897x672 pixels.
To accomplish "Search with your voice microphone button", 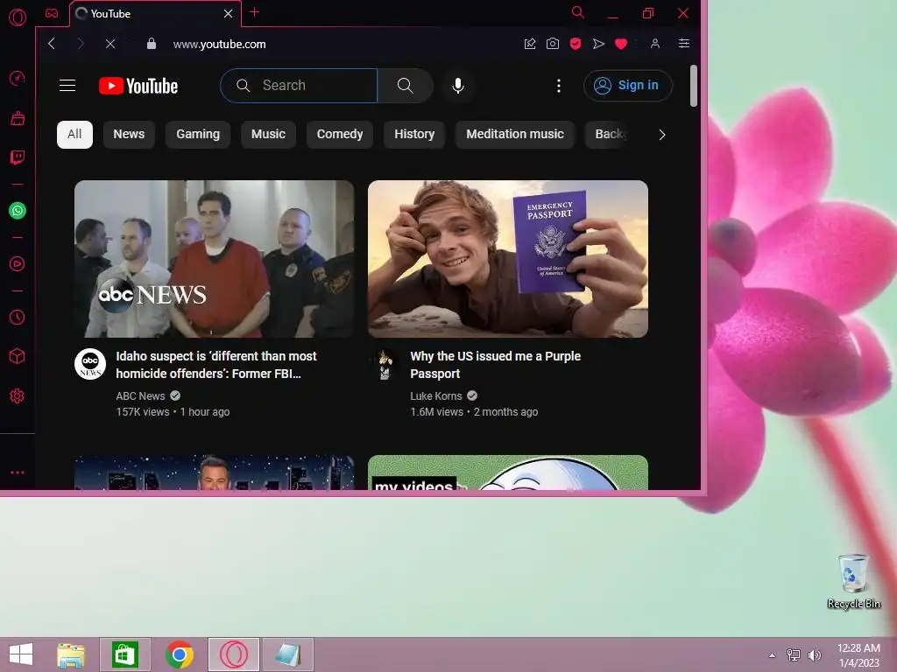I will [x=457, y=86].
